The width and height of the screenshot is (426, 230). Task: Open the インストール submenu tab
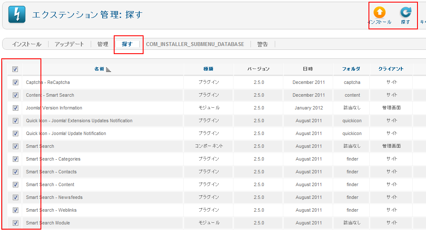click(x=26, y=44)
